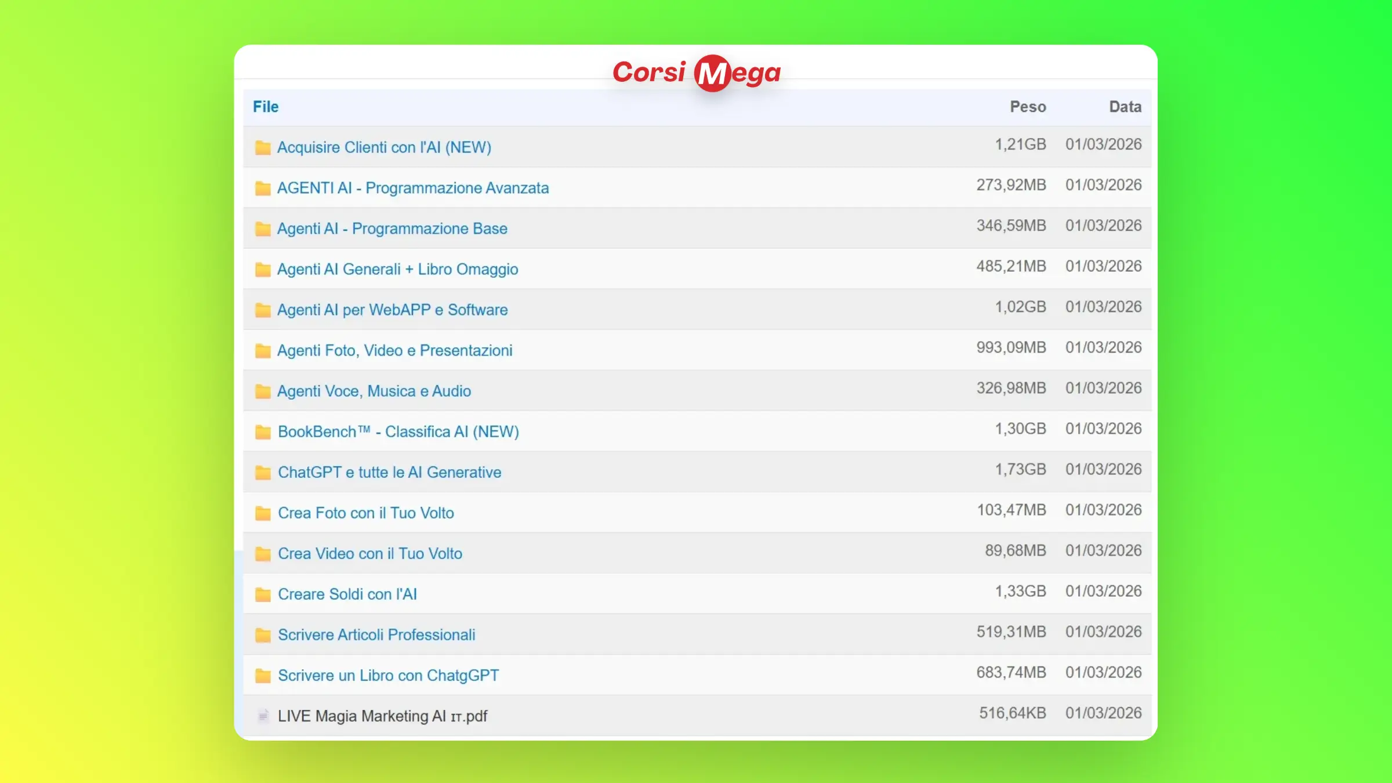
Task: Click folder icon next to BookBench Classifica AI
Action: [x=263, y=432]
